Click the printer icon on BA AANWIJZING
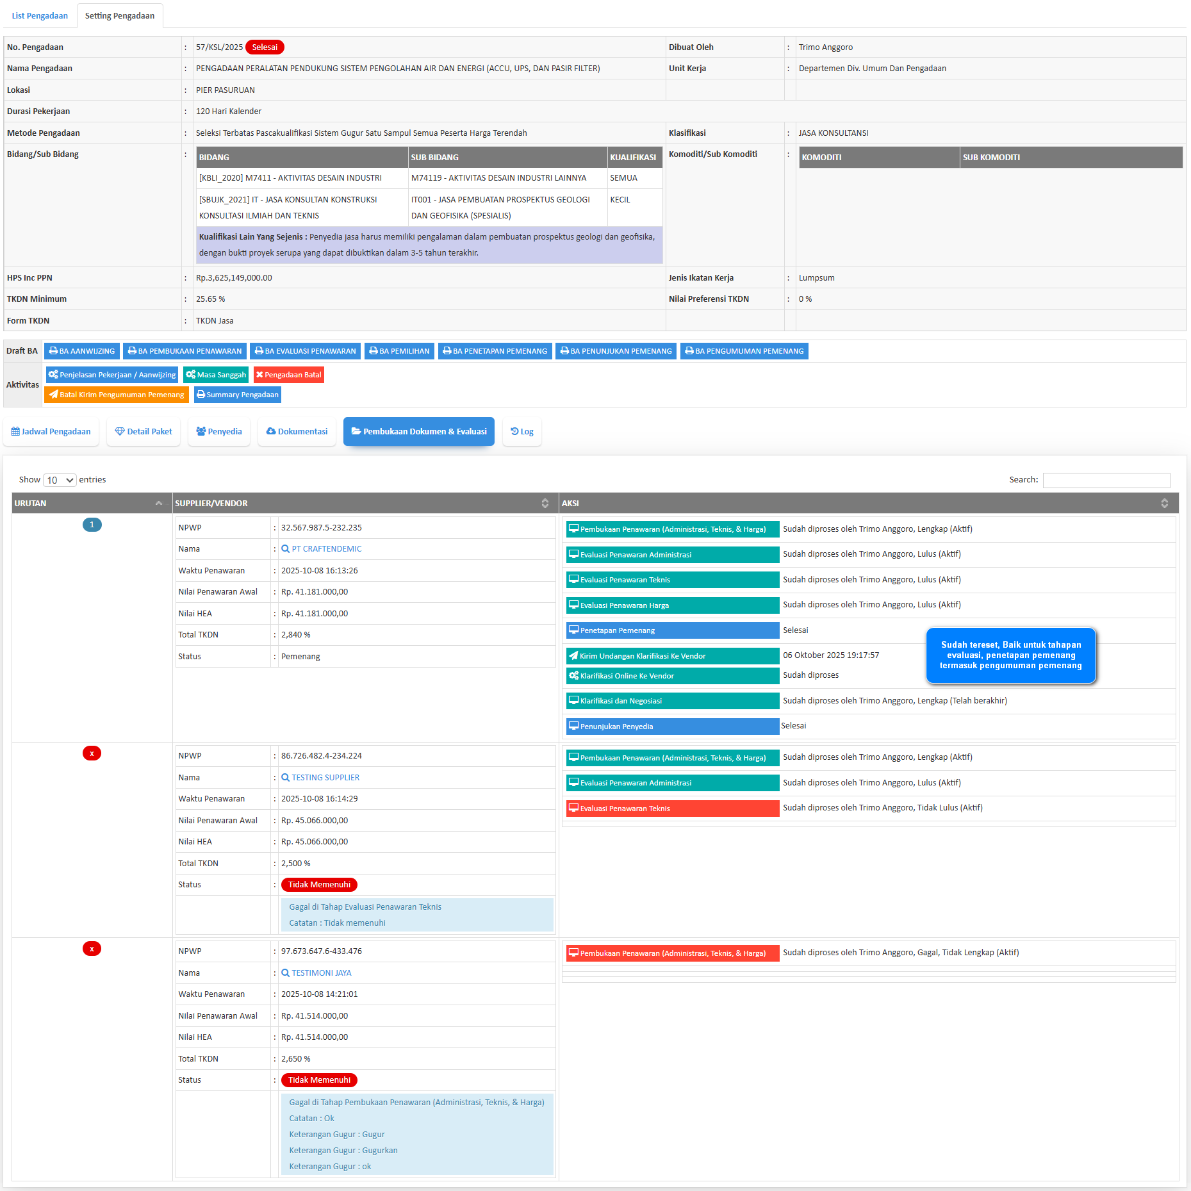 point(53,351)
